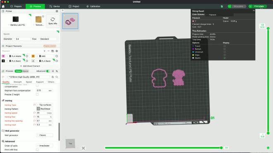Open the nozzle Flow Standard dropdown
The height and width of the screenshot is (153, 273).
(47, 39)
